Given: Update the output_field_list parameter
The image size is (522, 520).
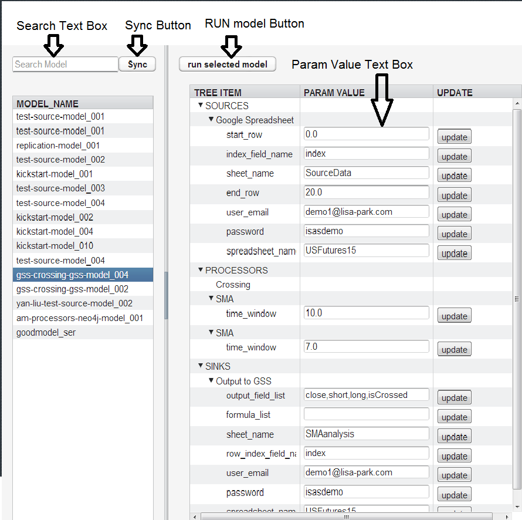Looking at the screenshot, I should click(454, 397).
